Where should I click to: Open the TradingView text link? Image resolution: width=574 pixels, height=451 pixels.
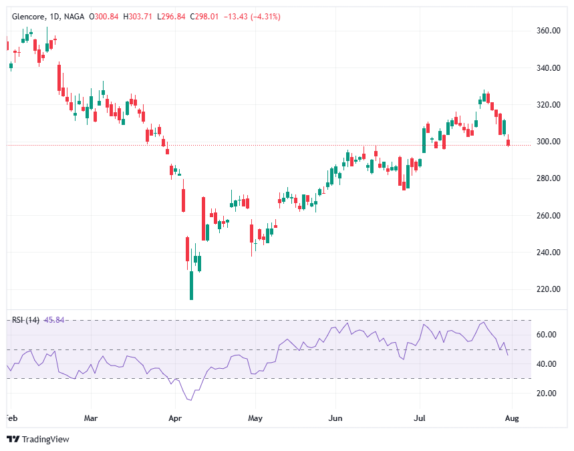[x=45, y=439]
